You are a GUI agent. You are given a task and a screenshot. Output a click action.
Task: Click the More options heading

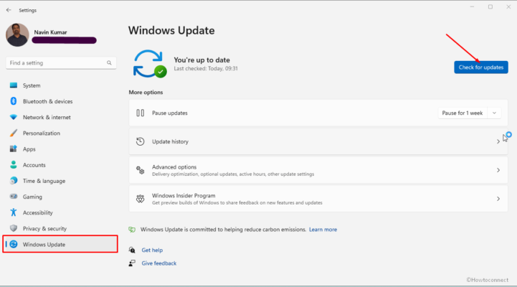(x=146, y=93)
